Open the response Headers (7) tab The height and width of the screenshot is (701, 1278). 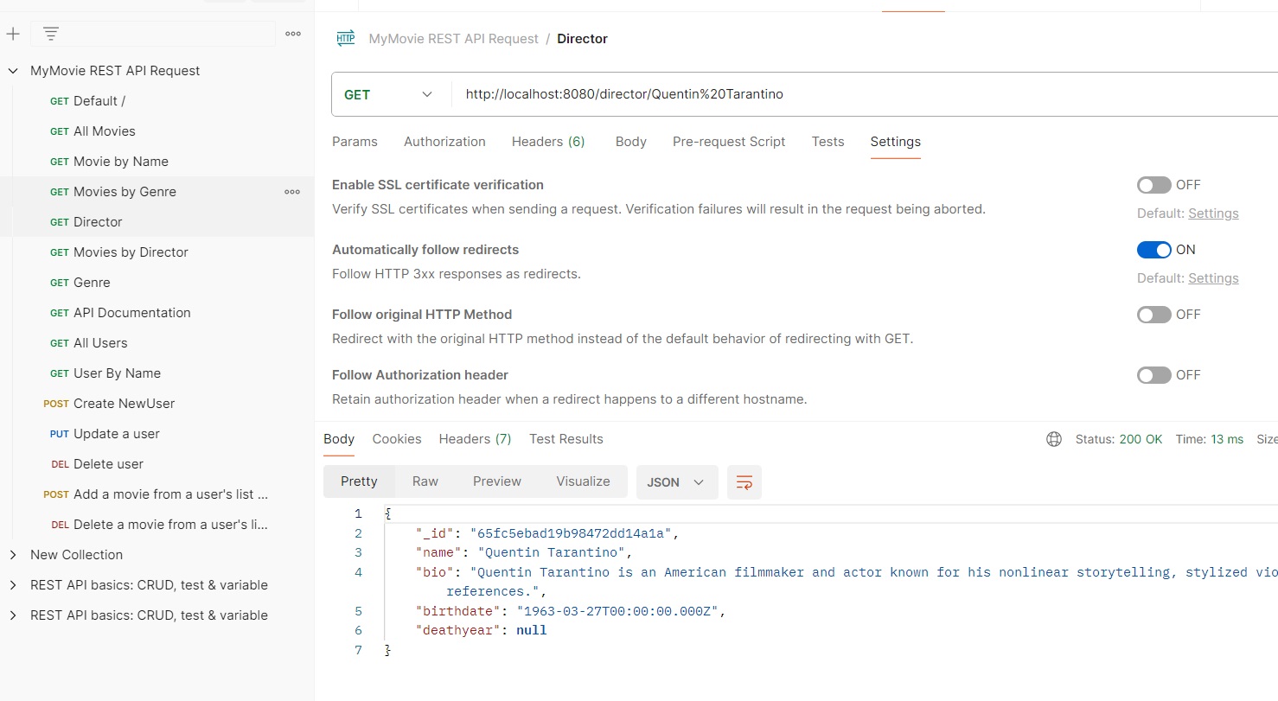(475, 439)
